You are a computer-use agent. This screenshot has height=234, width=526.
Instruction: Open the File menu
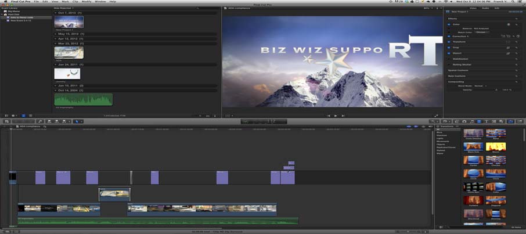pos(36,2)
